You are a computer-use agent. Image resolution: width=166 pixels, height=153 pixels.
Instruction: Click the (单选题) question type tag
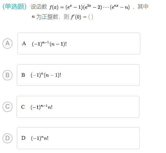[x=15, y=7]
